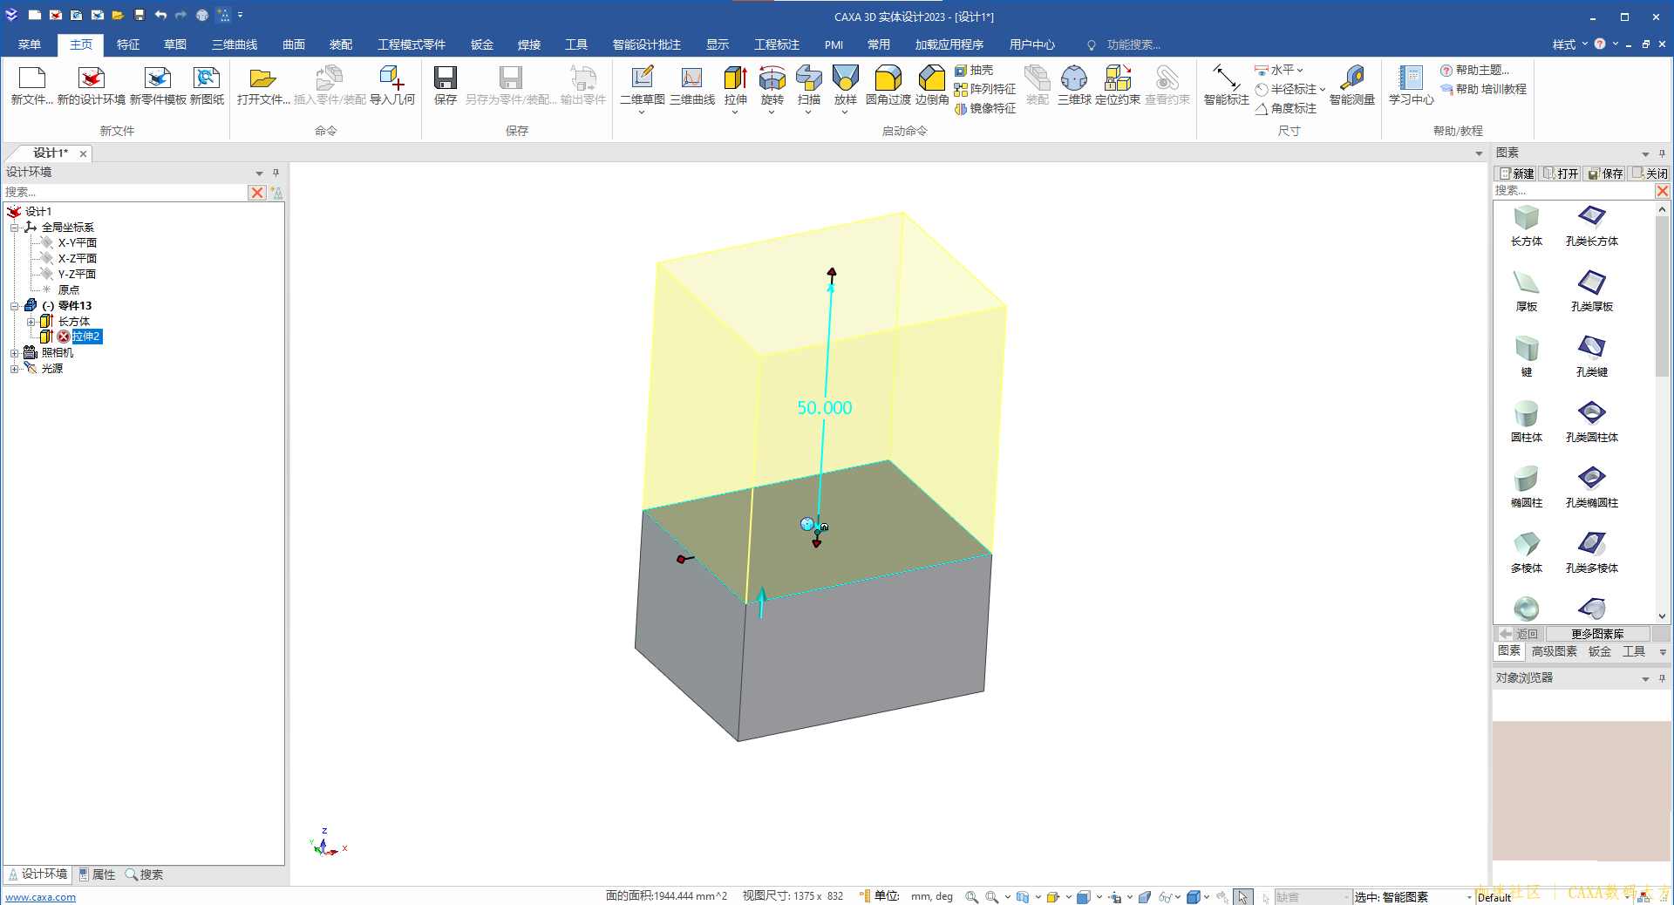Viewport: 1674px width, 905px height.
Task: Open the 工程标注 ribbon tab
Action: coord(777,44)
